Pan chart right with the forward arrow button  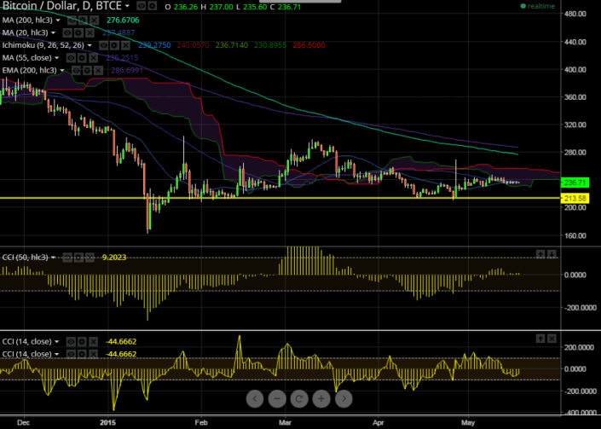(344, 398)
